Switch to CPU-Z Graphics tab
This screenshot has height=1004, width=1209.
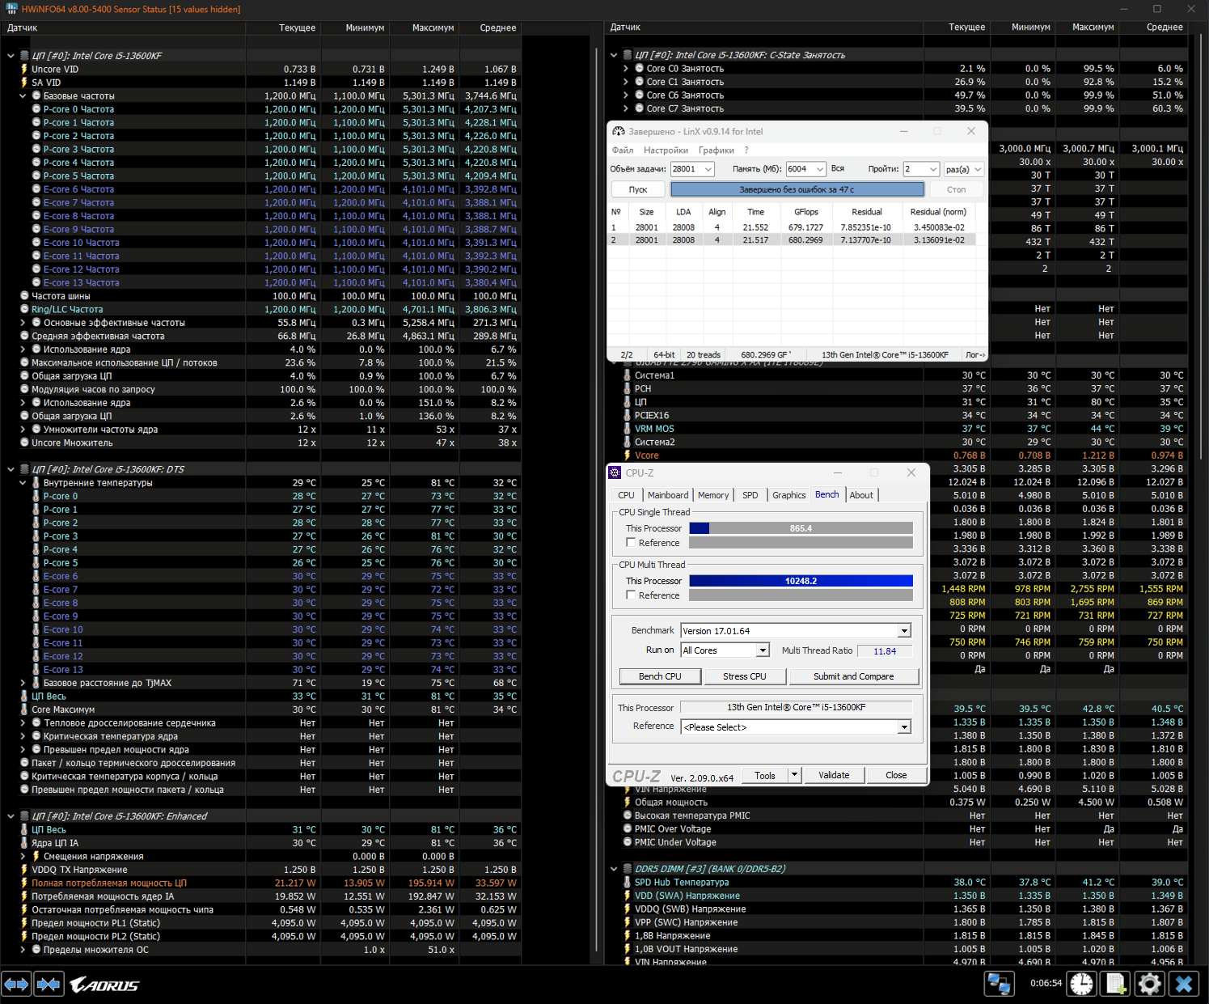[788, 495]
